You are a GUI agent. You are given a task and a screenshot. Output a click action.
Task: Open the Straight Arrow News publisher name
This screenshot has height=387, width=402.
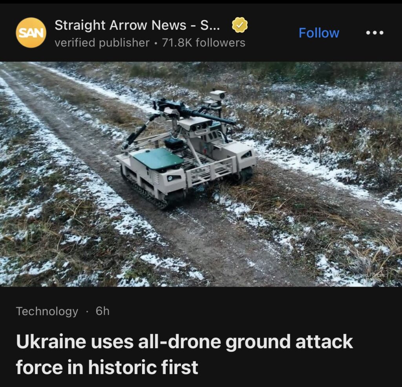coord(137,25)
